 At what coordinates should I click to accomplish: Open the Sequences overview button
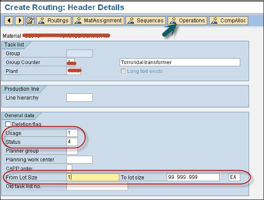[146, 21]
